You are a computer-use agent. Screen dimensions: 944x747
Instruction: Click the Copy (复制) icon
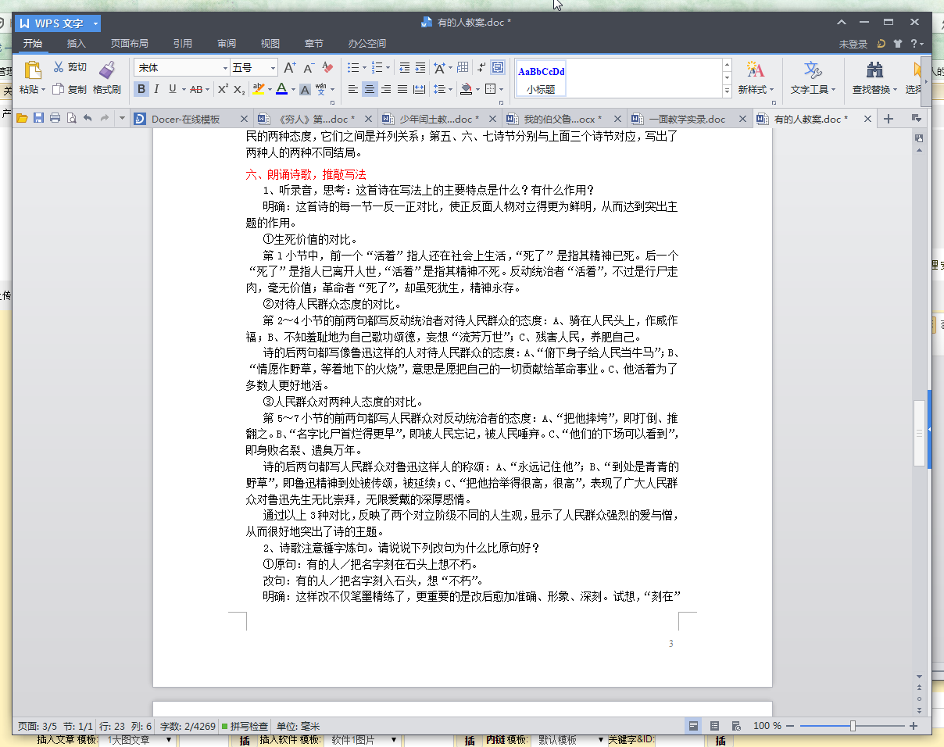(58, 89)
